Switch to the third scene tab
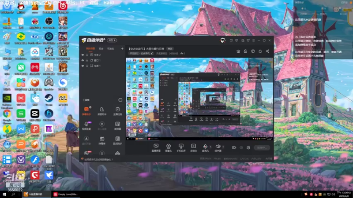The height and width of the screenshot is (198, 353). pyautogui.click(x=111, y=48)
